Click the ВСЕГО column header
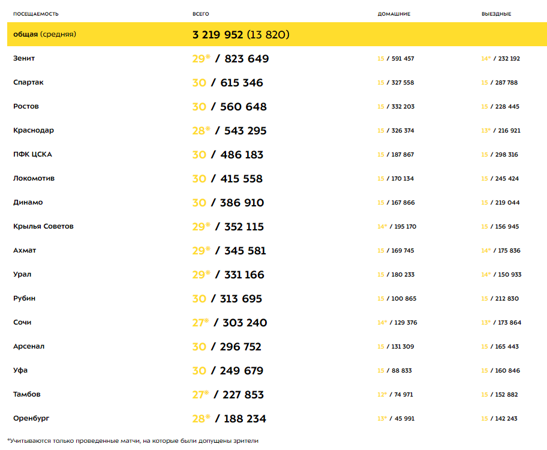The height and width of the screenshot is (450, 547). coord(201,14)
